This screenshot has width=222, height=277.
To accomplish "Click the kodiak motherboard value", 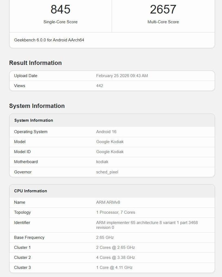I will (x=102, y=162).
